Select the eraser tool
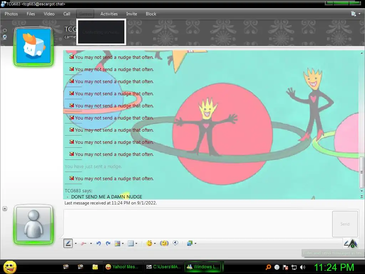Screen dimensions: 365x274 83,243
